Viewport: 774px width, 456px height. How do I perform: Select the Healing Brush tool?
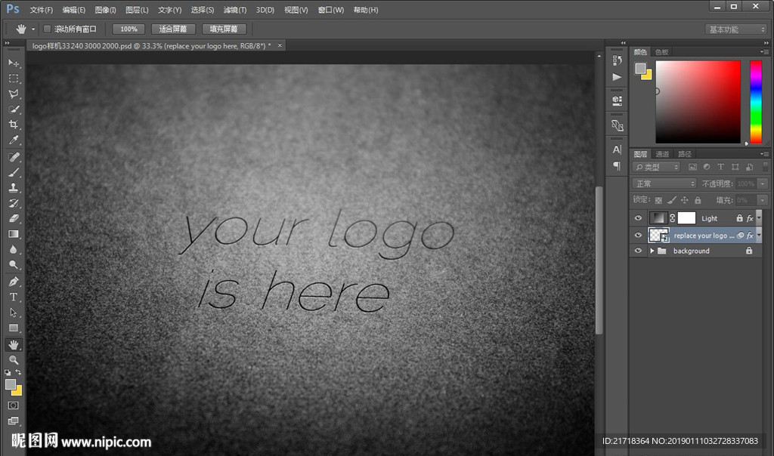pyautogui.click(x=14, y=157)
